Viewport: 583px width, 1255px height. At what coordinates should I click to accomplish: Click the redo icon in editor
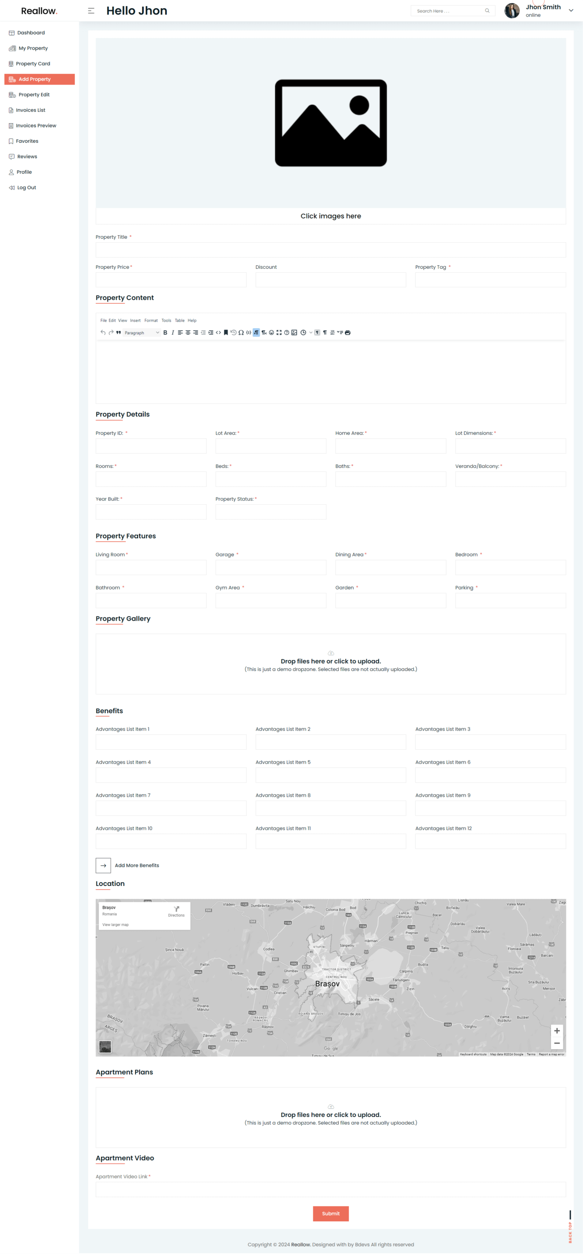tap(111, 332)
